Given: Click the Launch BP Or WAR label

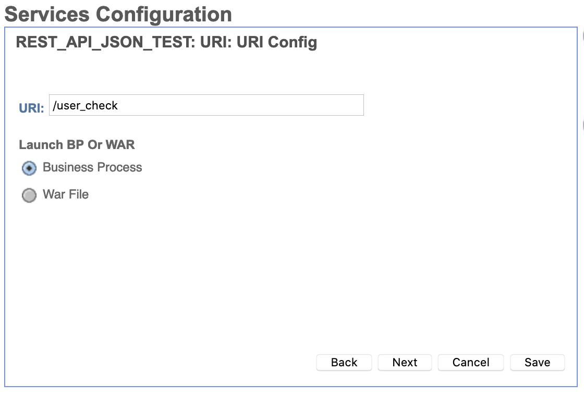Looking at the screenshot, I should (x=77, y=145).
